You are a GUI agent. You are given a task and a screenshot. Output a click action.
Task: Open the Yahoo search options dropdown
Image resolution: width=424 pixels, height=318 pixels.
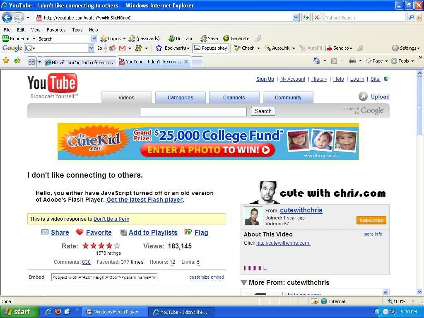coord(419,17)
